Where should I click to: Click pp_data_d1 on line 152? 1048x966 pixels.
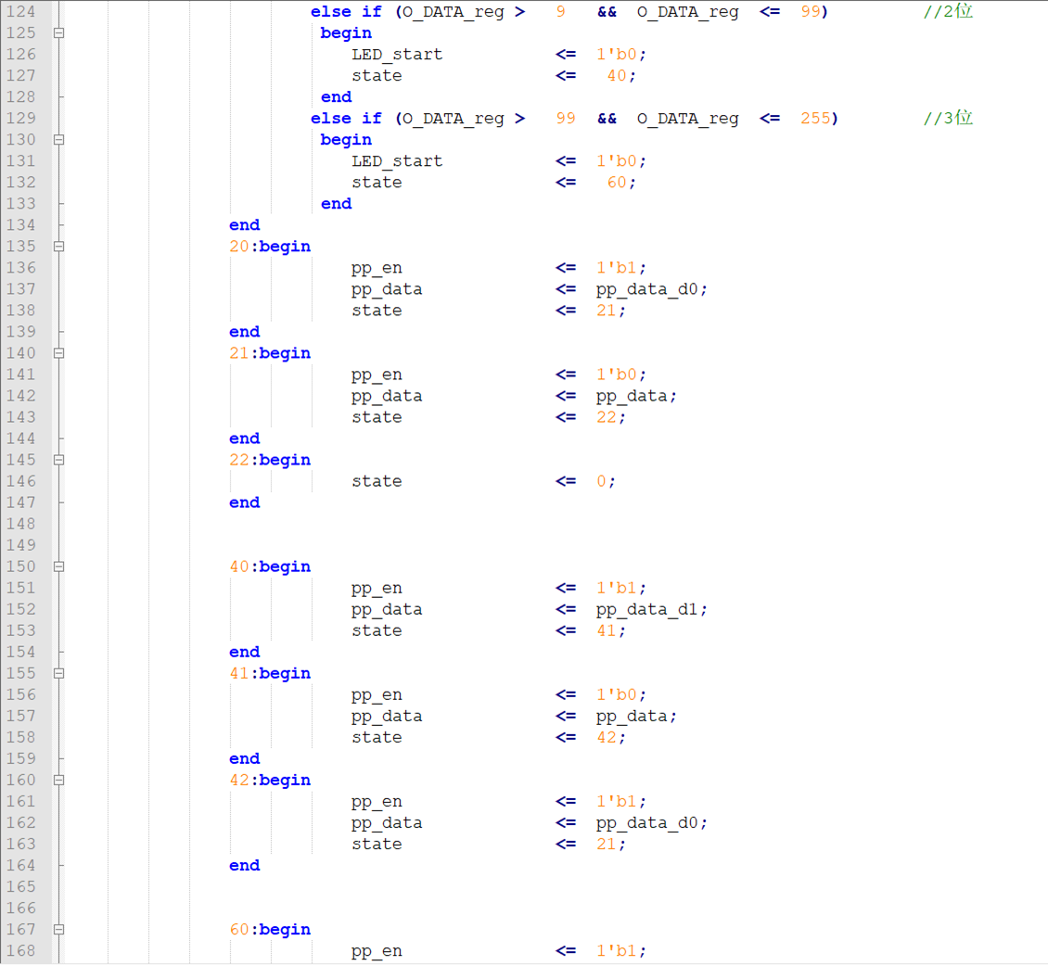(x=651, y=609)
